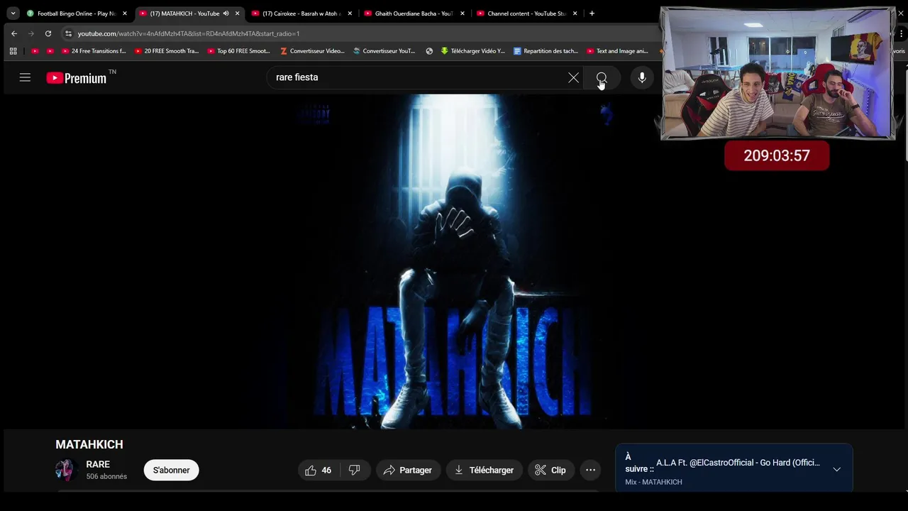Image resolution: width=908 pixels, height=511 pixels.
Task: Like the MATAHKICH video
Action: click(x=319, y=470)
